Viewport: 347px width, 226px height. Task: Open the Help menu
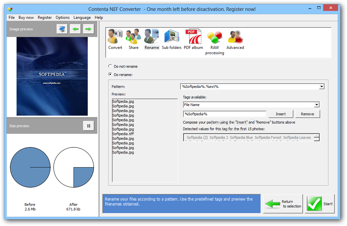click(99, 18)
